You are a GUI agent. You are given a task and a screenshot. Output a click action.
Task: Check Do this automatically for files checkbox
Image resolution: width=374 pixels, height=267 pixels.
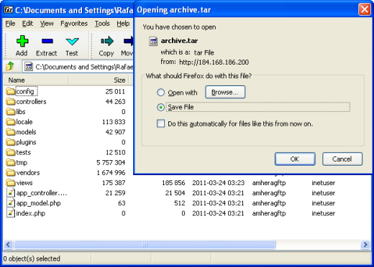pyautogui.click(x=160, y=123)
